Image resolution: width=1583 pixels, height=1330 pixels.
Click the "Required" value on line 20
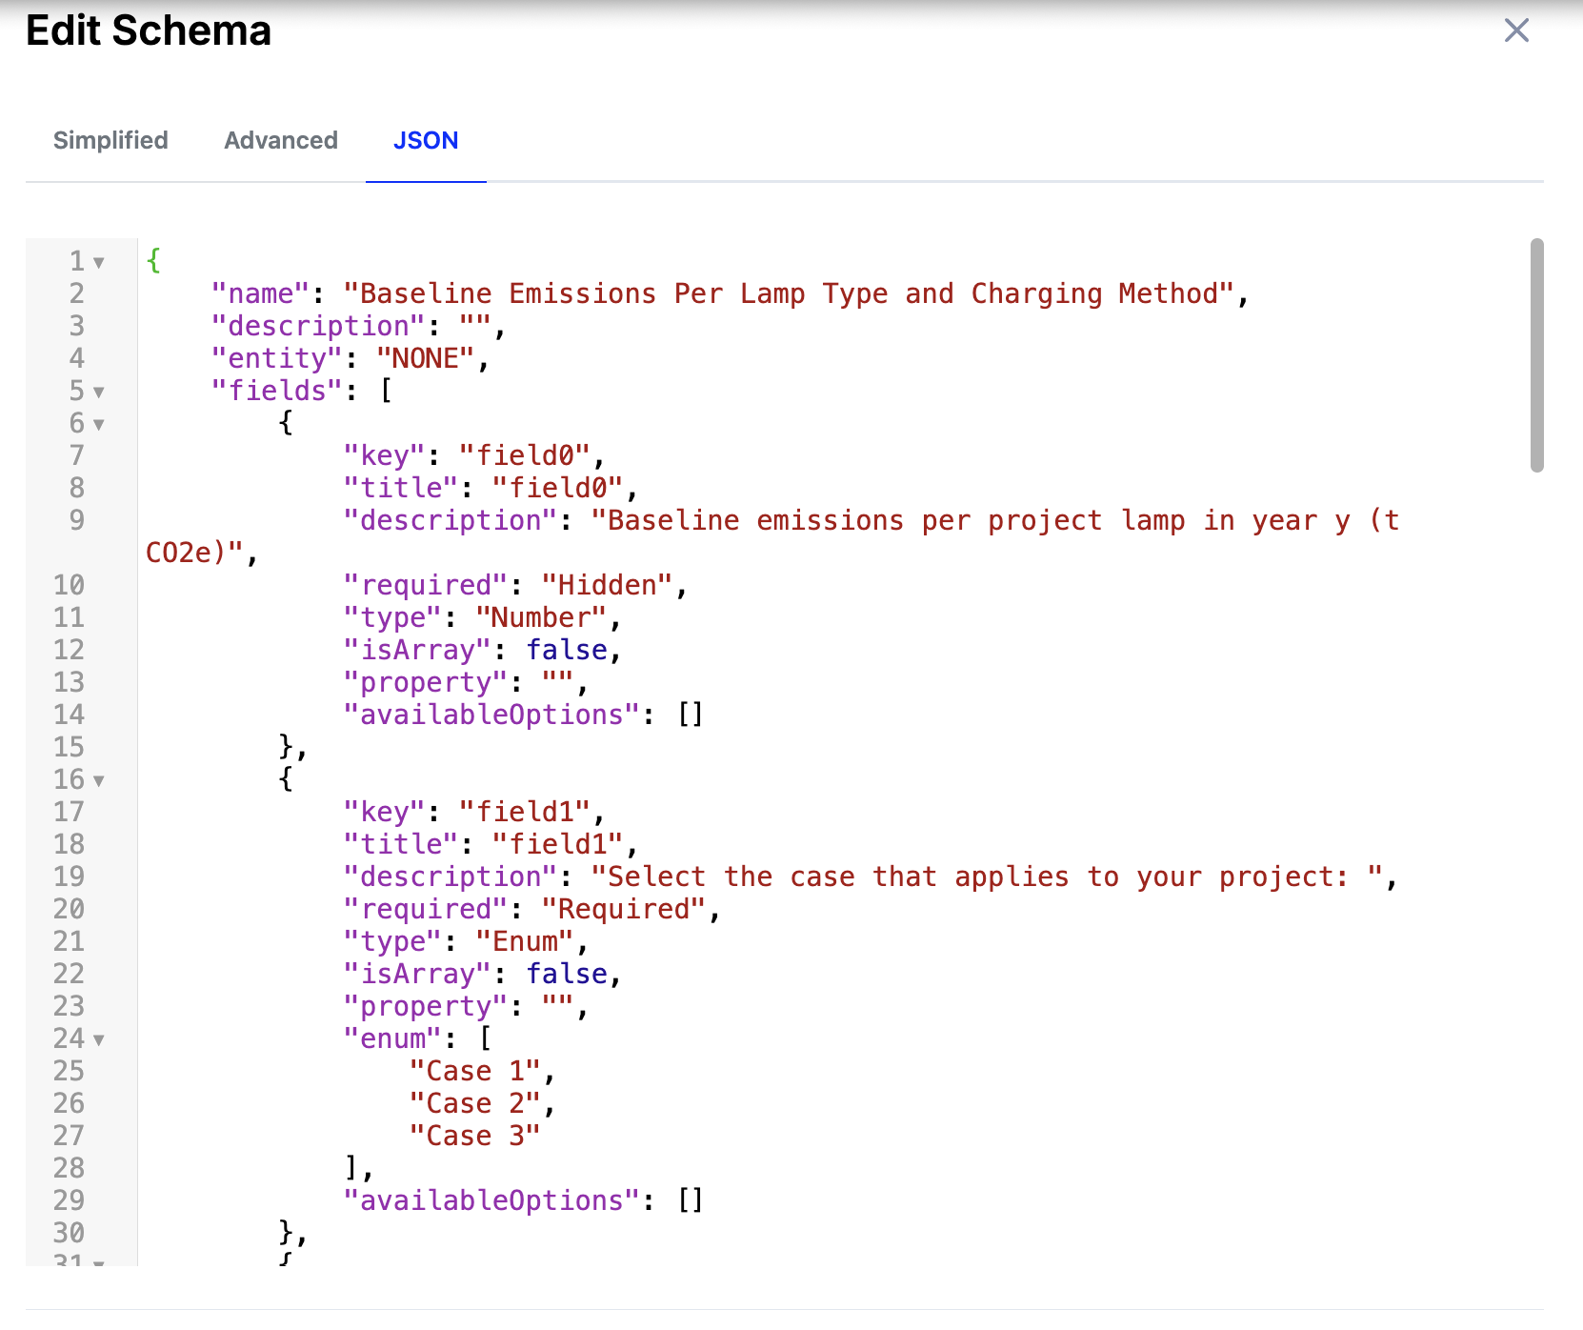(623, 909)
